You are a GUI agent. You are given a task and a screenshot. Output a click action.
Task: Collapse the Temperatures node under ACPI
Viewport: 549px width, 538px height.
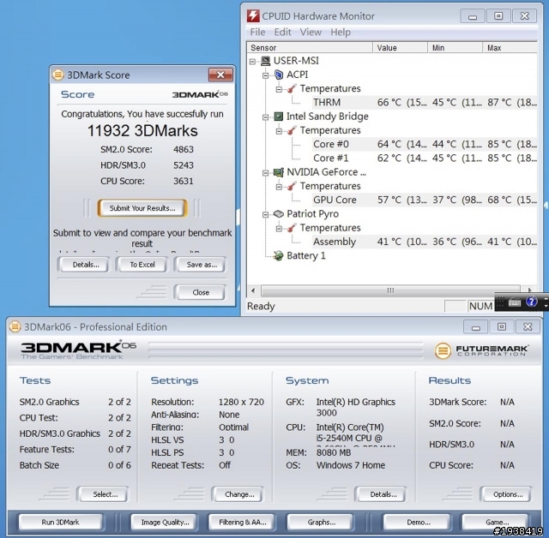[279, 89]
